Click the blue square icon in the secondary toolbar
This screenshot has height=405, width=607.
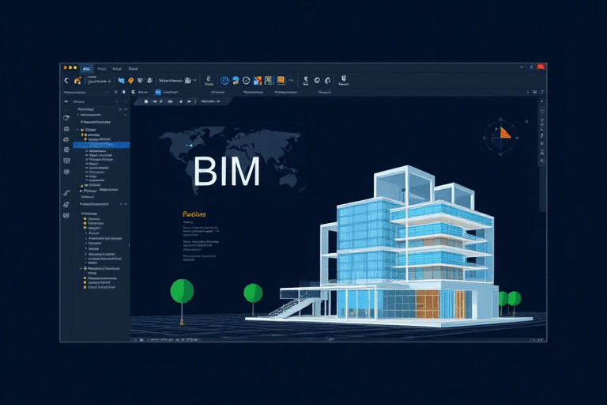[158, 92]
